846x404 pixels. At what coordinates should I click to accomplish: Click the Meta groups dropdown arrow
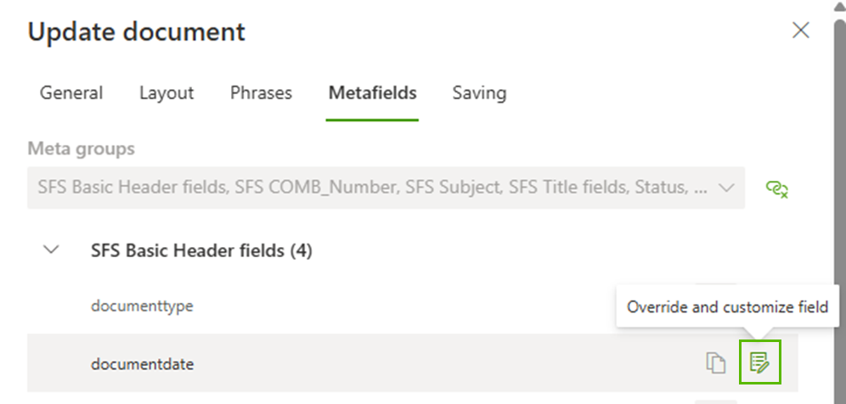pyautogui.click(x=726, y=188)
